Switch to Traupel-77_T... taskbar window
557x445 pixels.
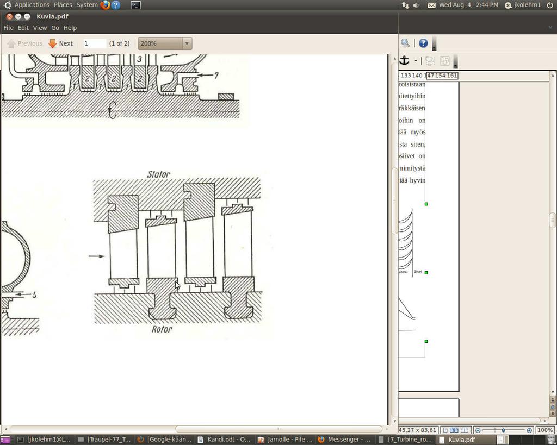point(104,440)
